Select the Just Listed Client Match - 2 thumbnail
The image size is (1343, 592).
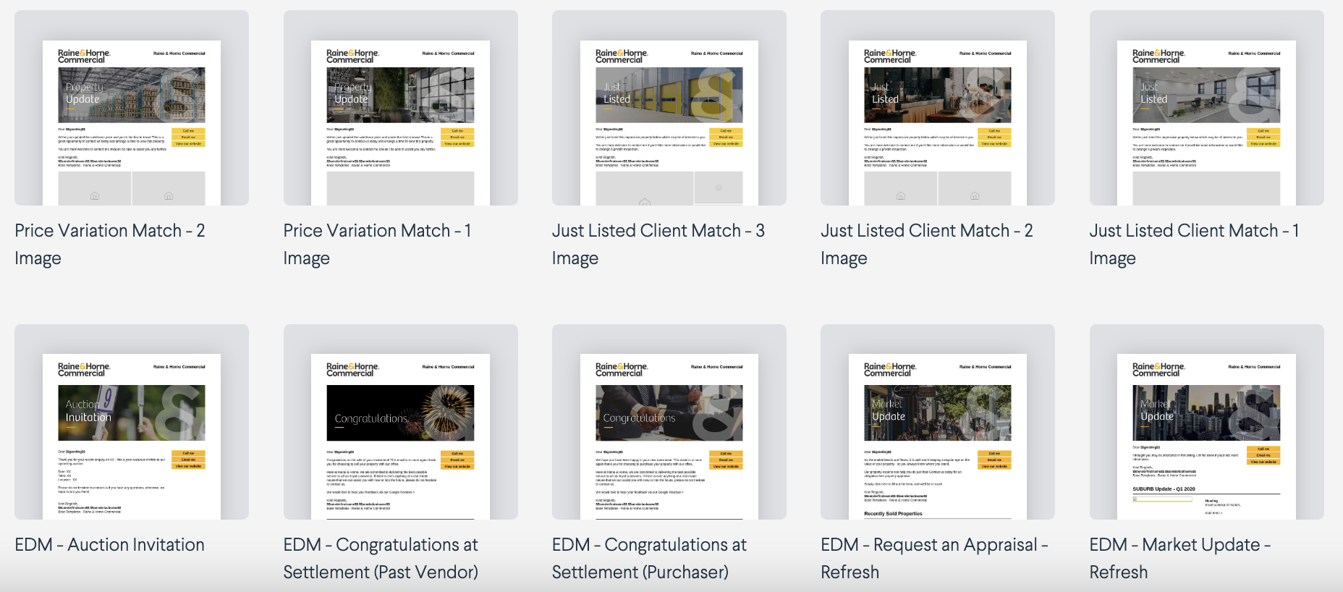(x=937, y=109)
